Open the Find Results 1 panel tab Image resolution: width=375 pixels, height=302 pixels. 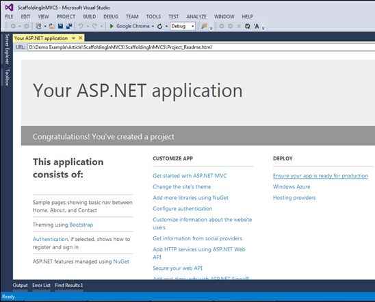coord(68,286)
